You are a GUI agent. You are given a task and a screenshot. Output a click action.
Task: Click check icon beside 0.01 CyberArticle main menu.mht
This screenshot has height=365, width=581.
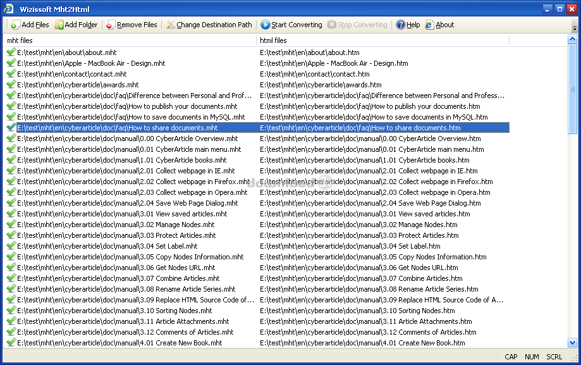11,149
